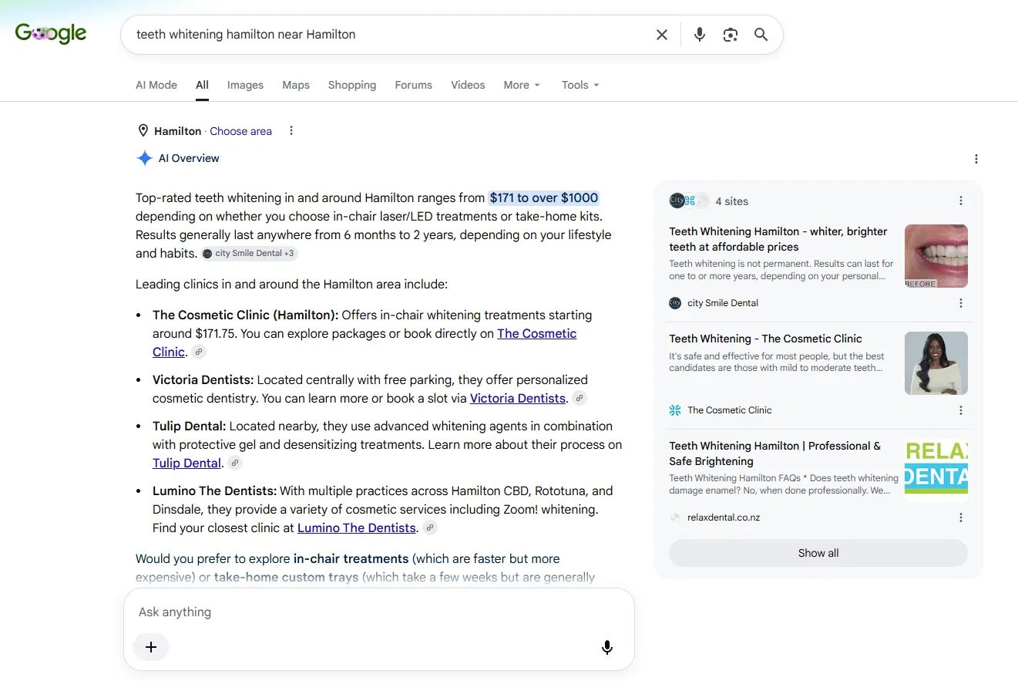The height and width of the screenshot is (681, 1018).
Task: Open Teeth Whitening Hamilton whiter brighter teeth result
Action: [x=778, y=239]
